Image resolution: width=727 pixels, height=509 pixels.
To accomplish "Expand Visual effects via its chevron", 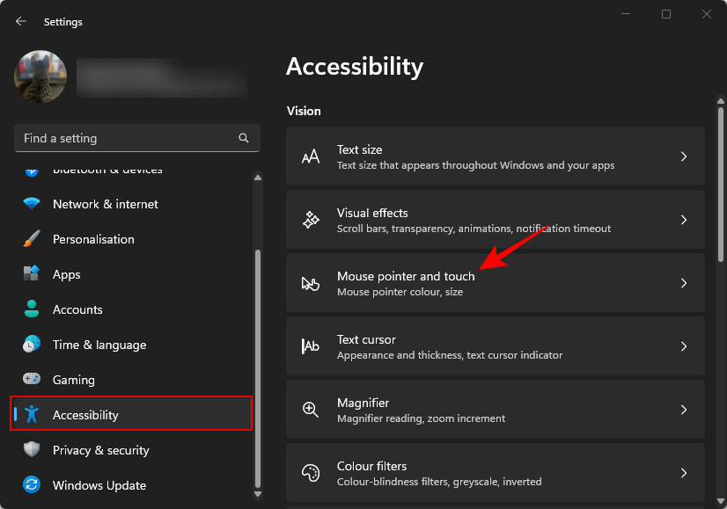I will [x=684, y=220].
